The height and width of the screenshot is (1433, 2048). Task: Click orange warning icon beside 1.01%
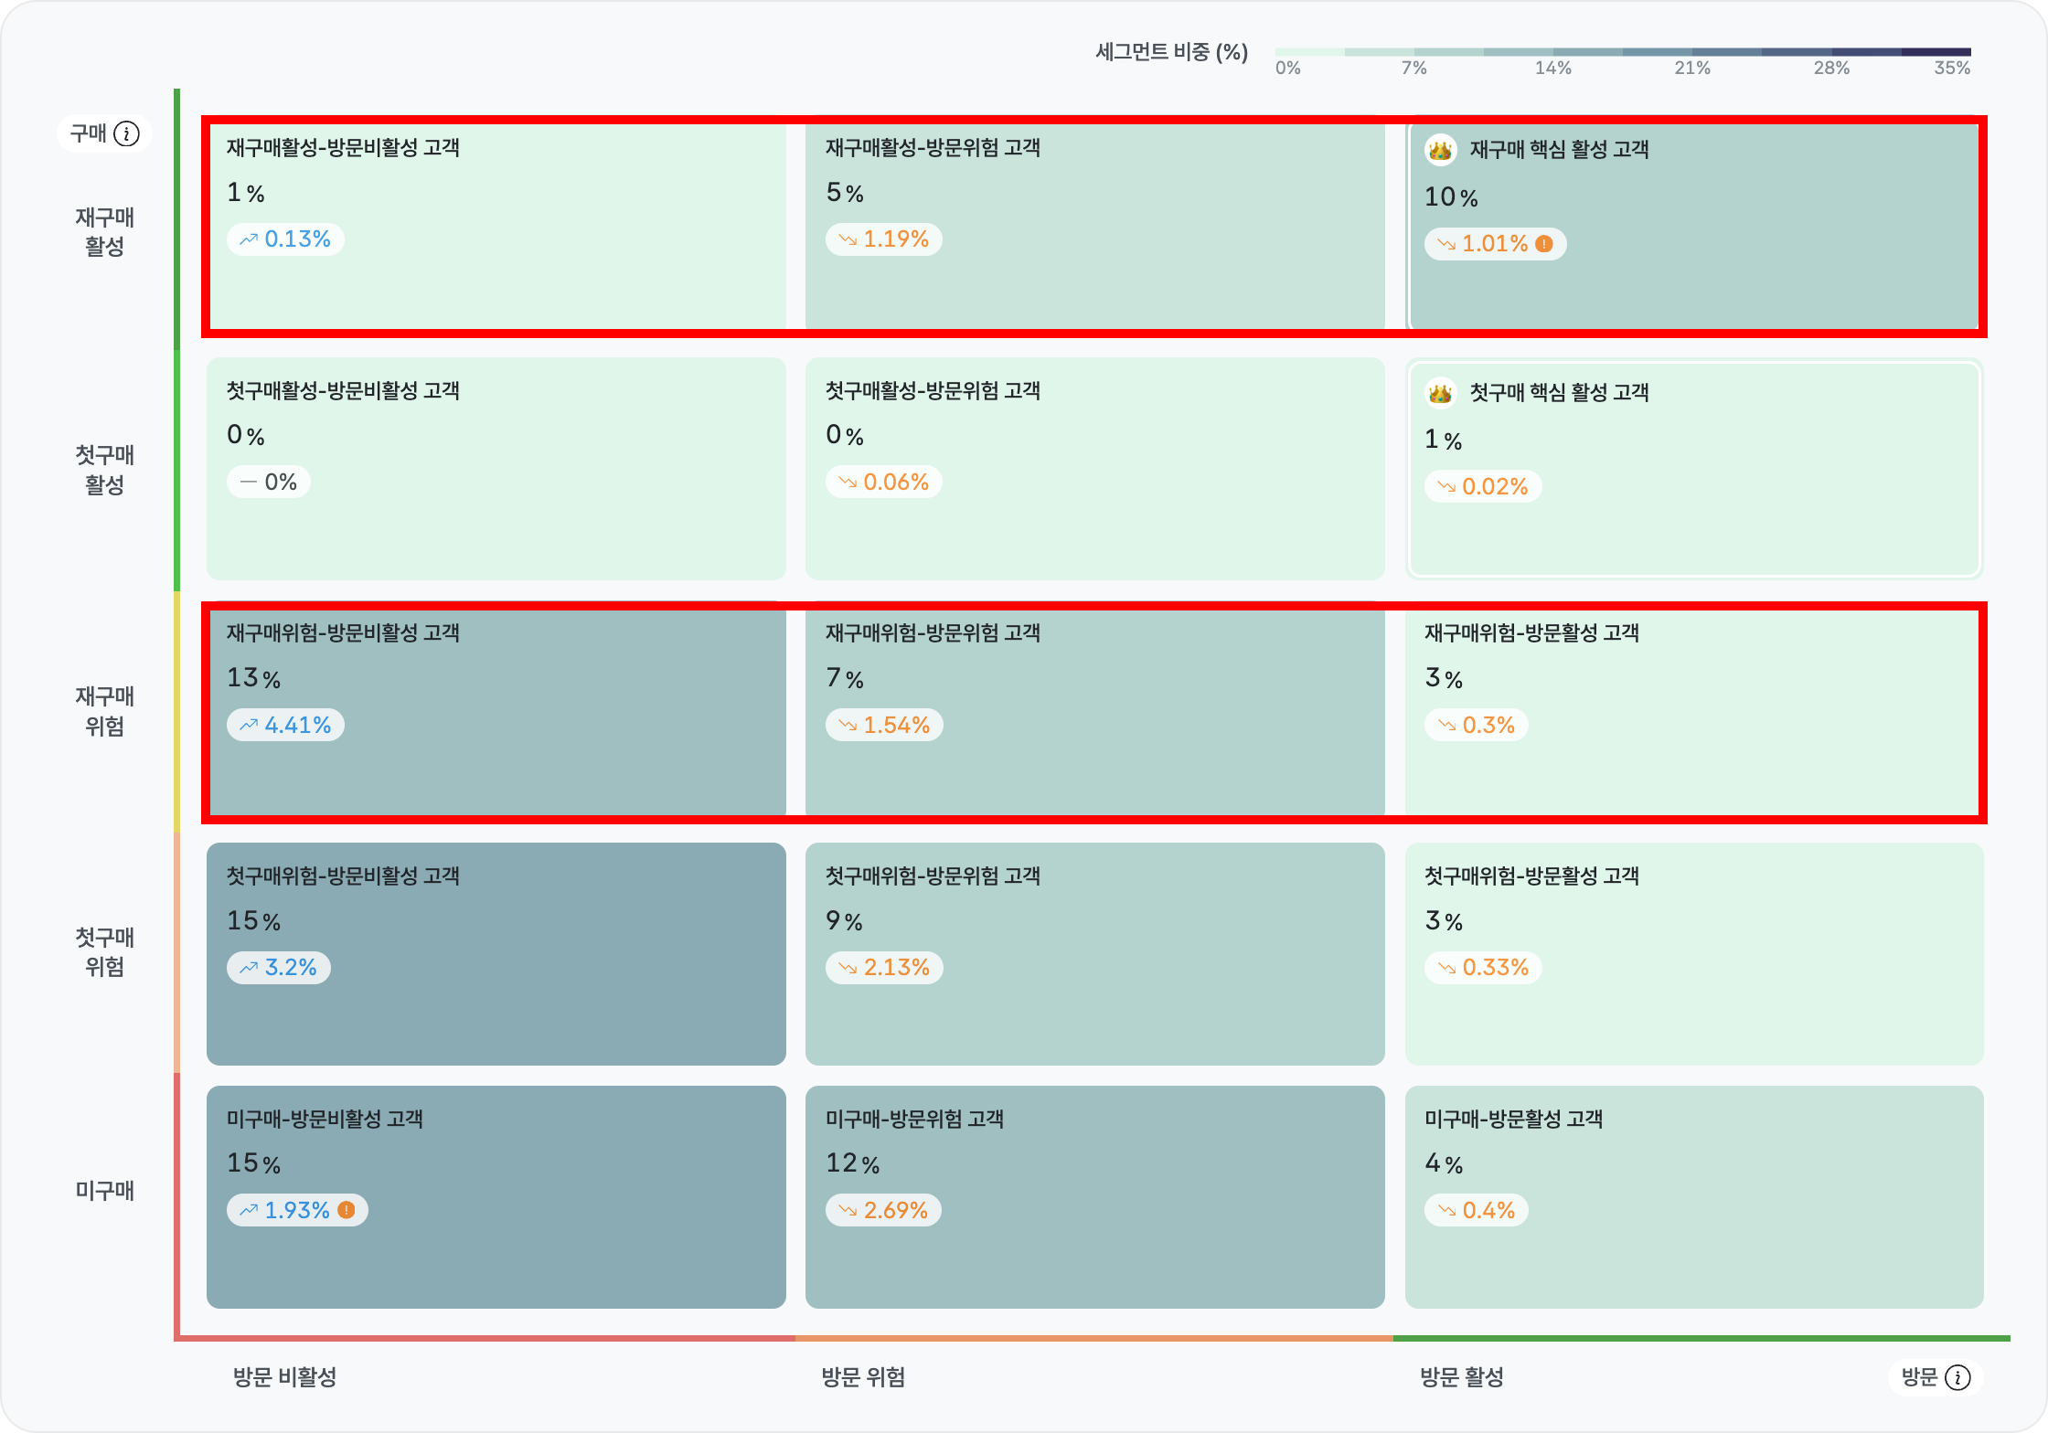pos(1544,244)
